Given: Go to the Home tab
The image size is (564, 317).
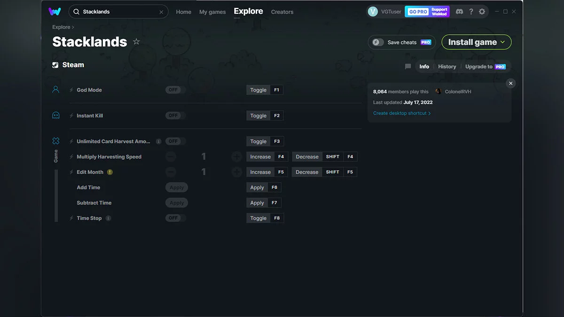Looking at the screenshot, I should tap(184, 12).
